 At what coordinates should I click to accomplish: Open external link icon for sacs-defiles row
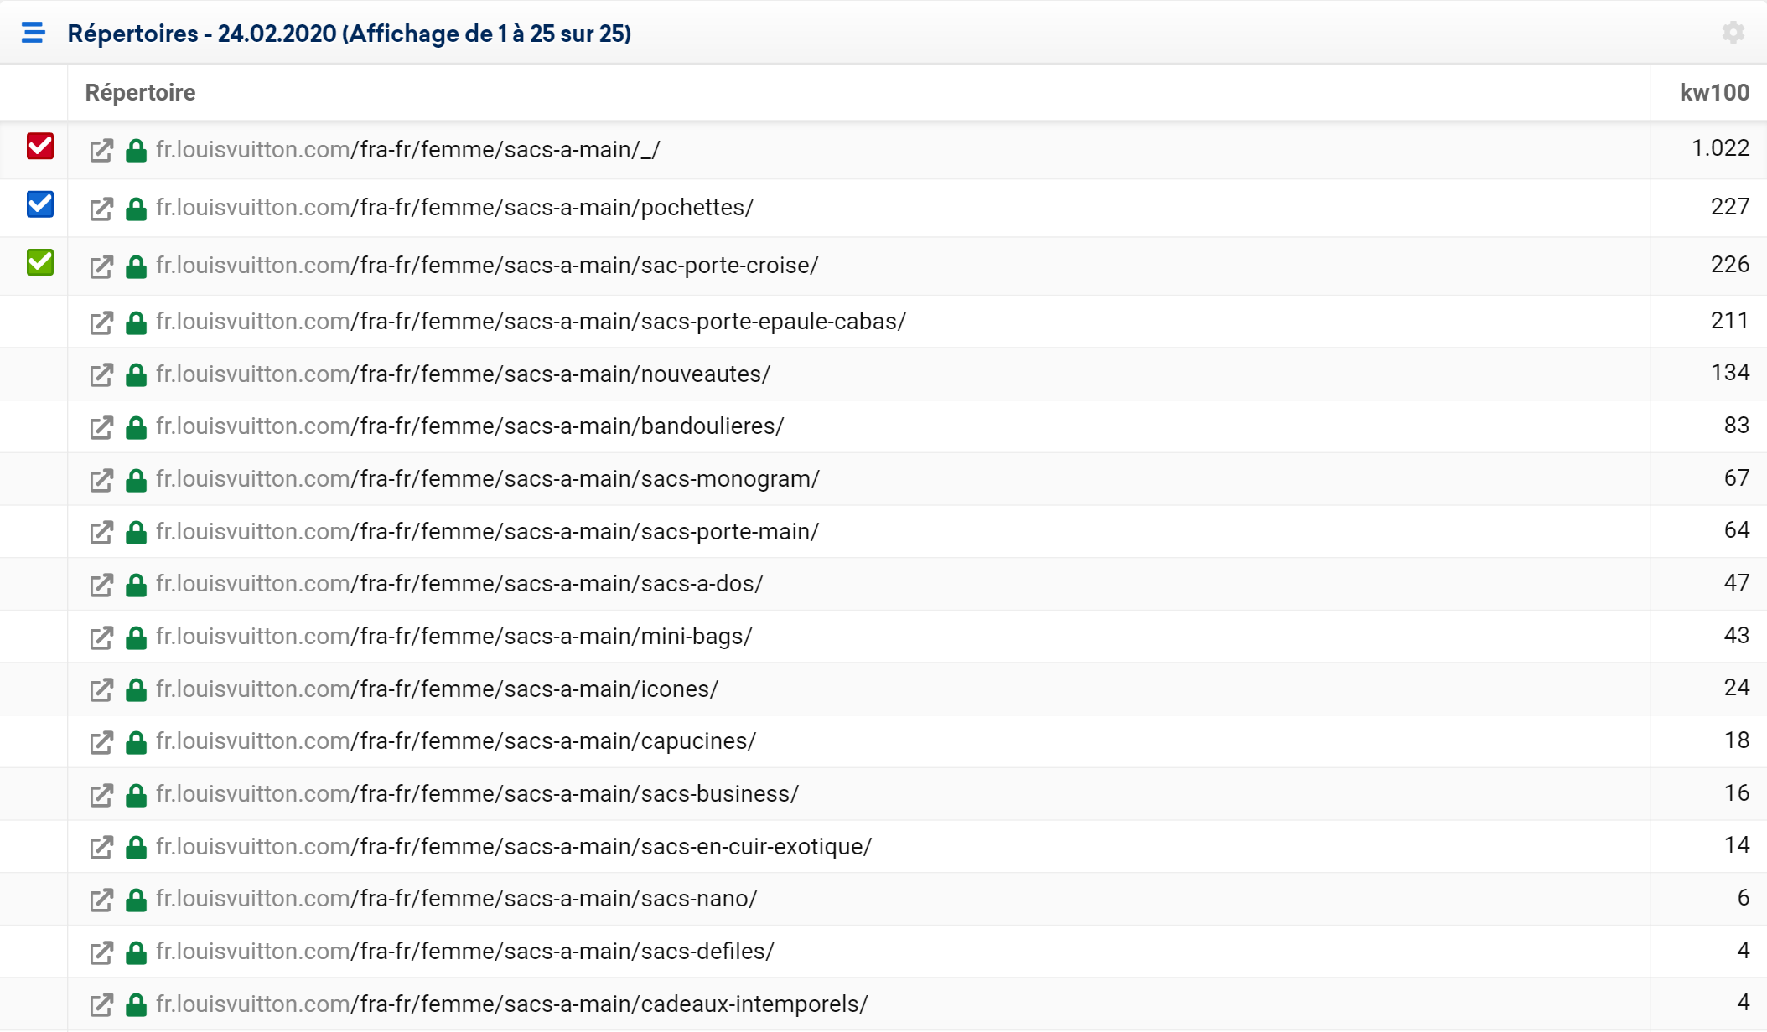point(101,952)
